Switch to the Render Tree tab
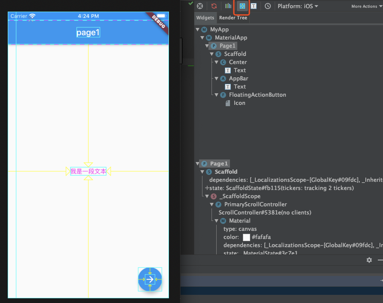The height and width of the screenshot is (303, 383). [233, 18]
